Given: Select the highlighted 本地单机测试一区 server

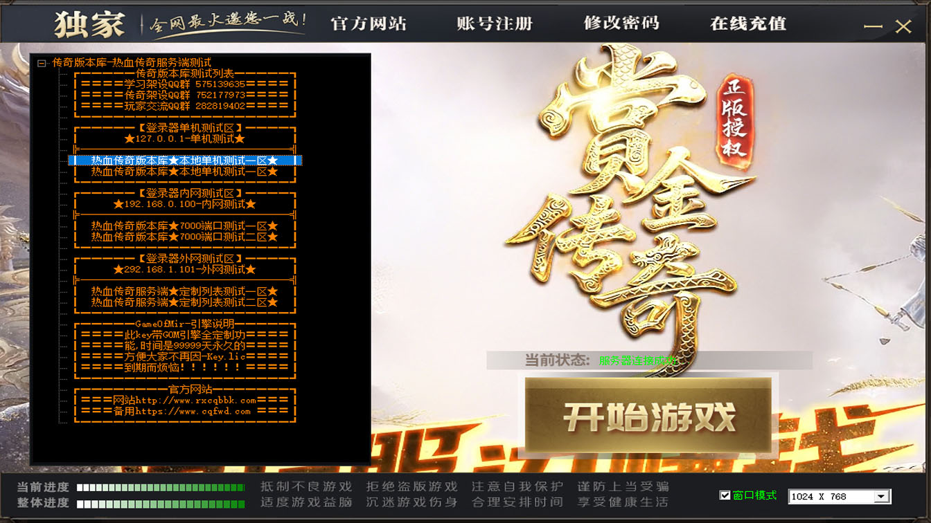Looking at the screenshot, I should tap(184, 160).
